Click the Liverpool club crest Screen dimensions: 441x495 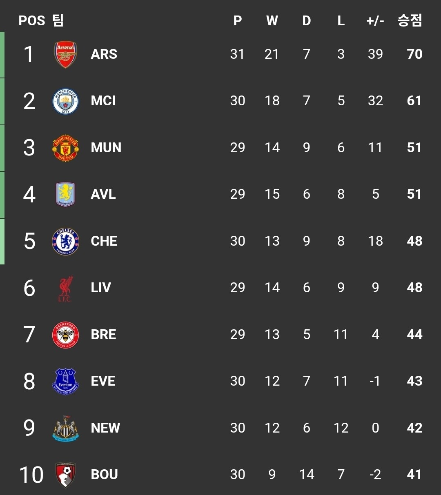65,288
